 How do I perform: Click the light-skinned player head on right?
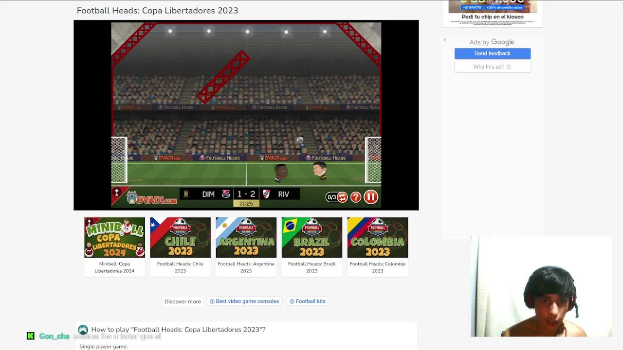click(319, 170)
